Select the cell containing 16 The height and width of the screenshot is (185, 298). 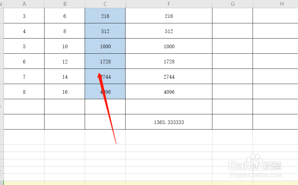[65, 92]
